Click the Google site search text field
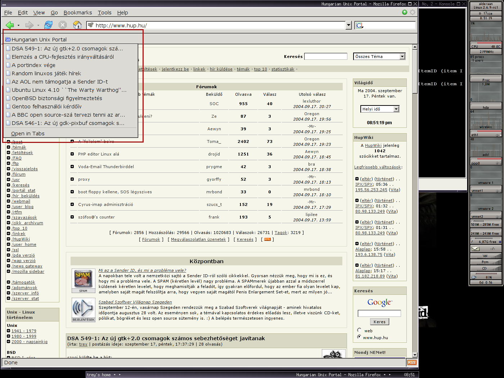 point(379,313)
